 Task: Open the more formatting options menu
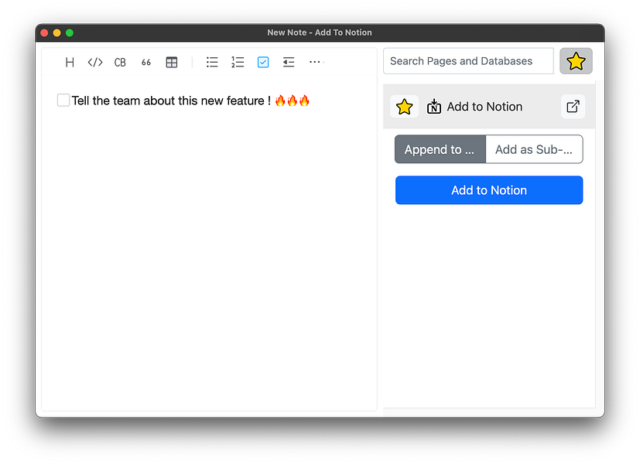(x=315, y=62)
